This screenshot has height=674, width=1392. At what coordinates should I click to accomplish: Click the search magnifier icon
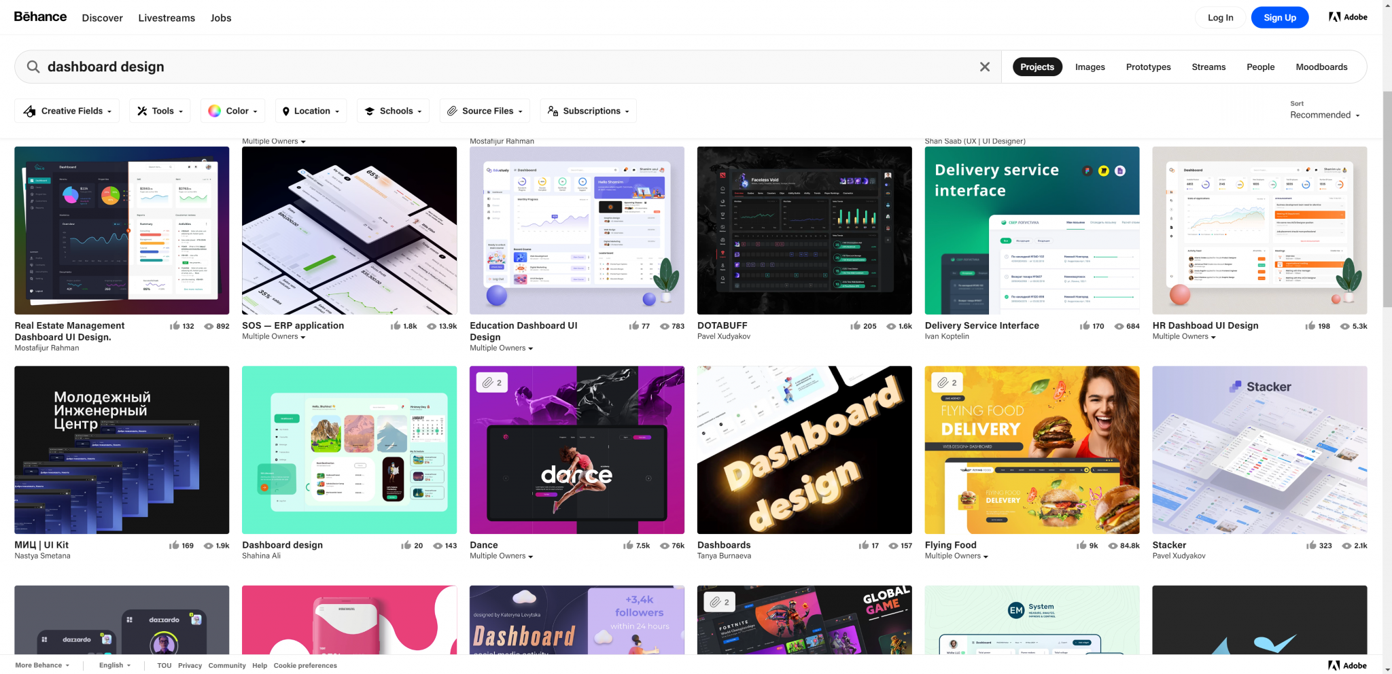pos(33,67)
